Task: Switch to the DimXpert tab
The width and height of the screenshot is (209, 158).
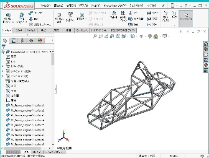Action: click(x=82, y=30)
